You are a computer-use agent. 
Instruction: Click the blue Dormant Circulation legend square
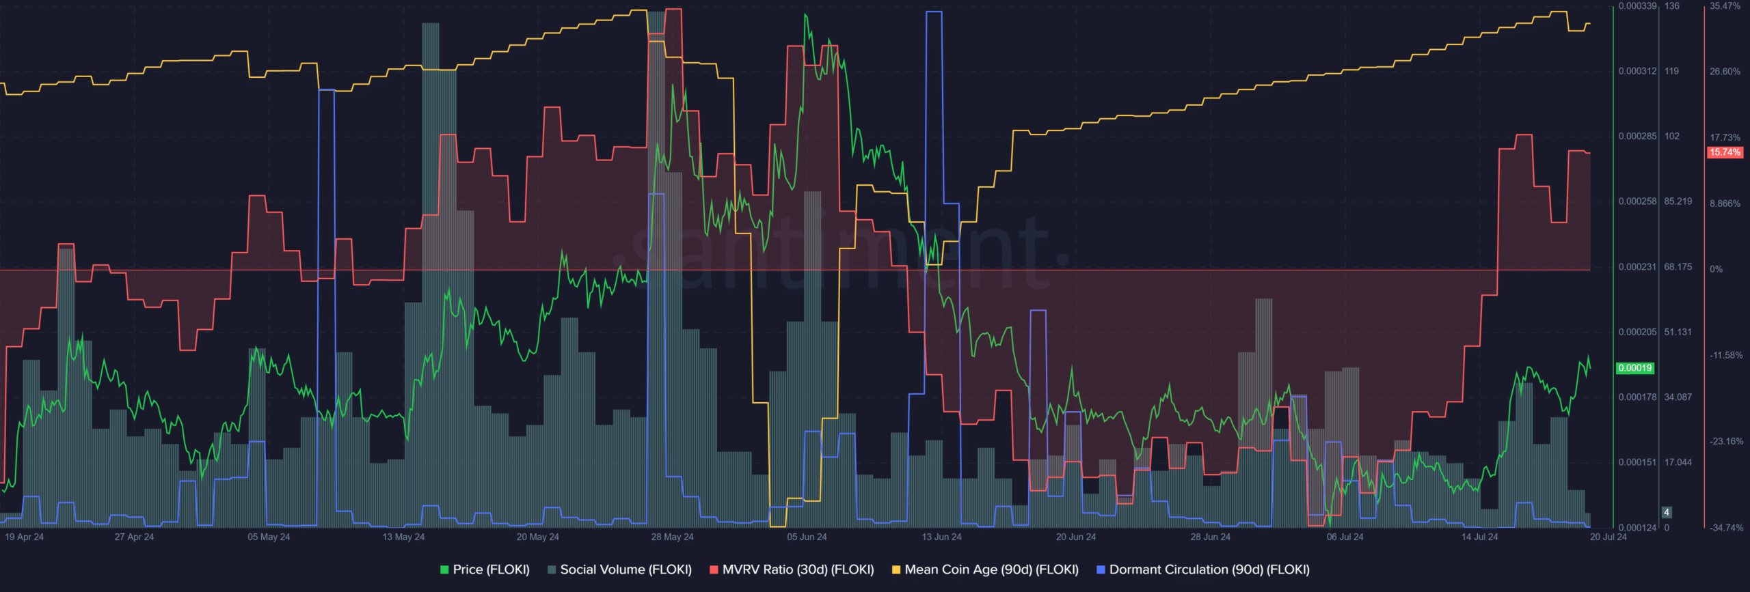(x=1101, y=569)
